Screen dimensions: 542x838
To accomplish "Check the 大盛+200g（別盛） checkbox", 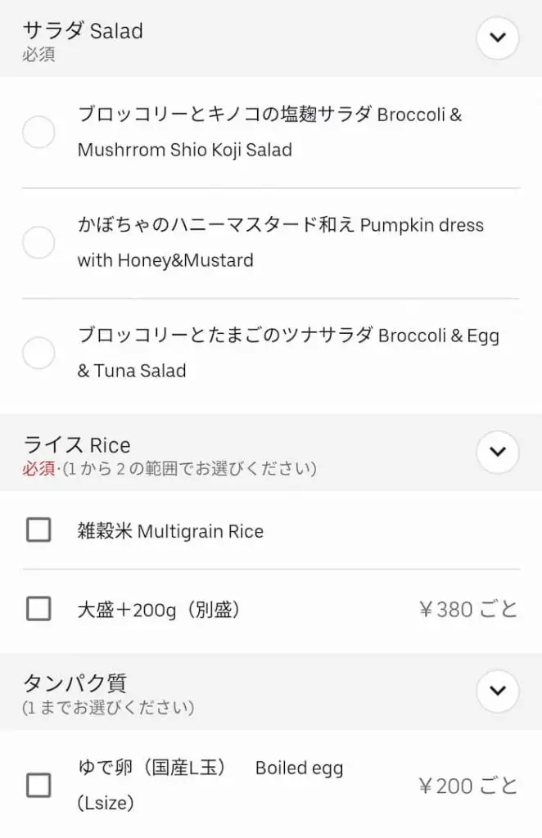I will pos(38,608).
